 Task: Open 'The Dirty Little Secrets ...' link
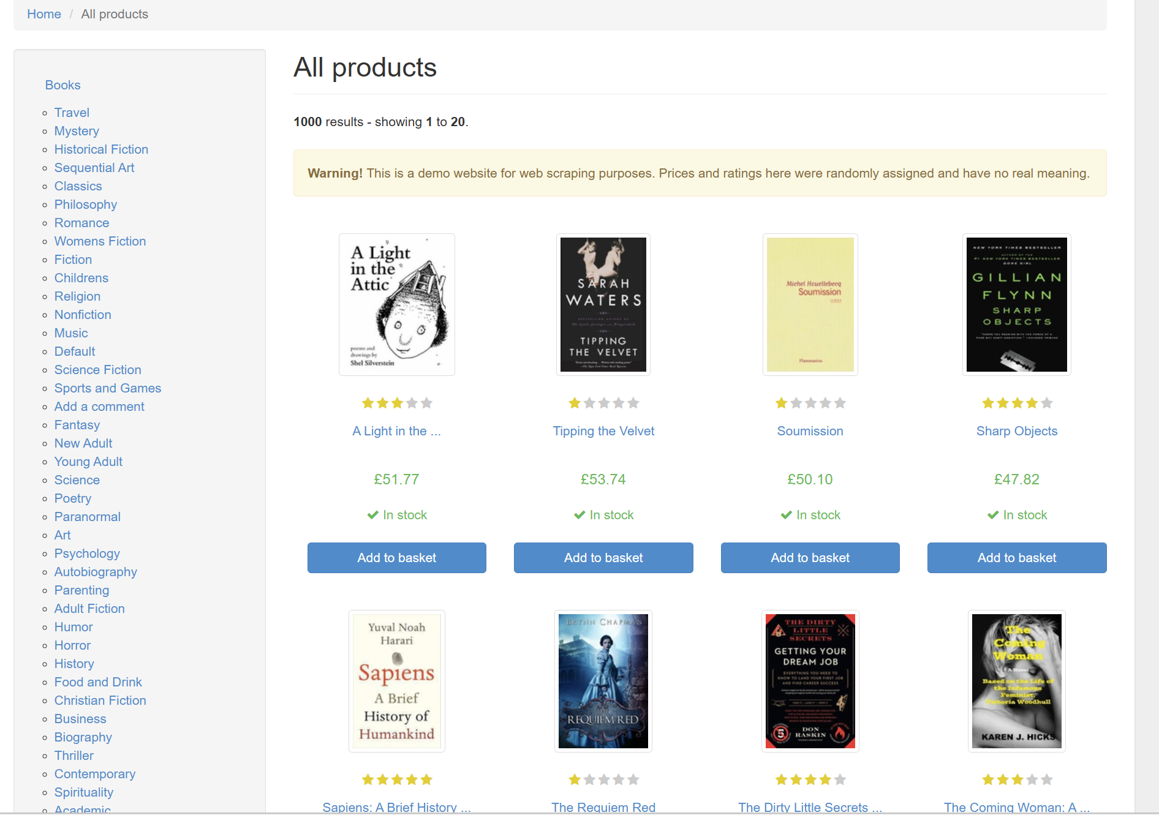pos(810,807)
